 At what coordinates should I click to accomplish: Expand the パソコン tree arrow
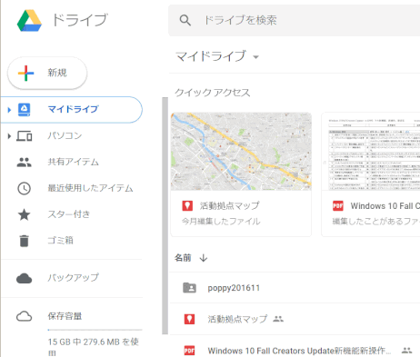9,136
